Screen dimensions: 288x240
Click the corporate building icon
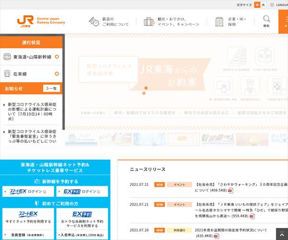[x=219, y=22]
